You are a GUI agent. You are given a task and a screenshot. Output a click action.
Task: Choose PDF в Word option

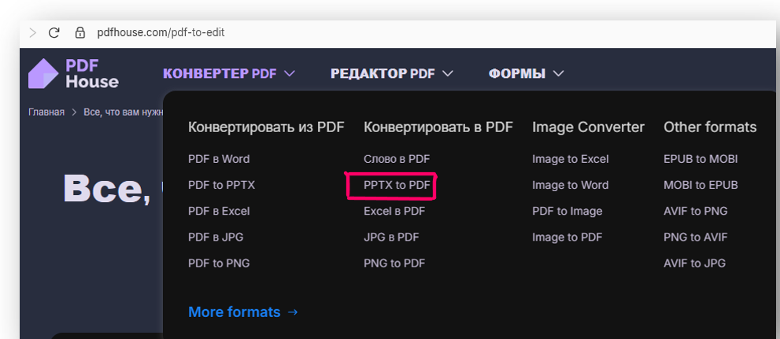point(219,159)
